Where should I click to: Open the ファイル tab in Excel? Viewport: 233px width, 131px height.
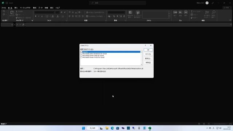point(4,8)
